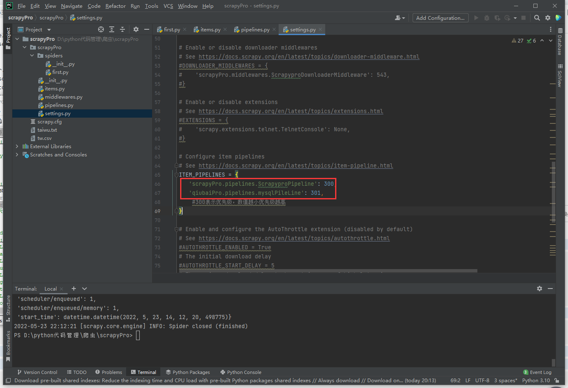Close the Local terminal tab
Screen dimensions: 568x388
[62, 289]
